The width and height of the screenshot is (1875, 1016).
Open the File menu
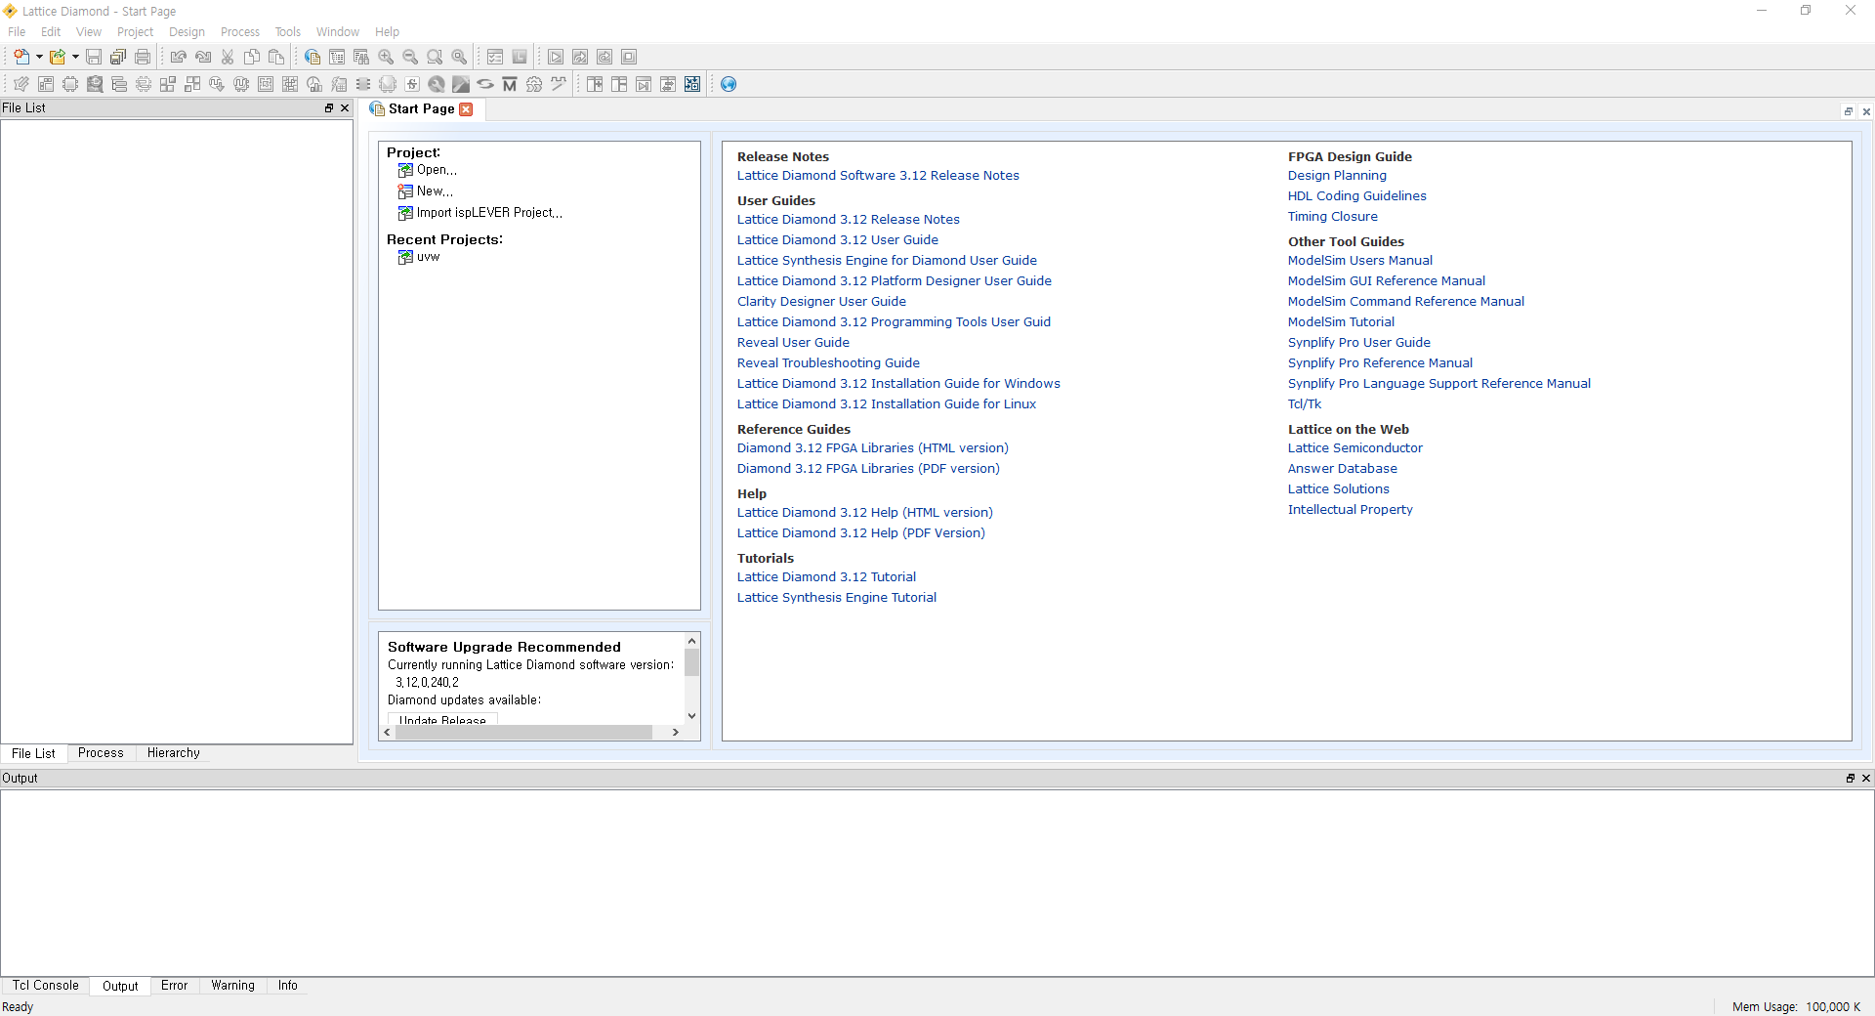pos(17,32)
